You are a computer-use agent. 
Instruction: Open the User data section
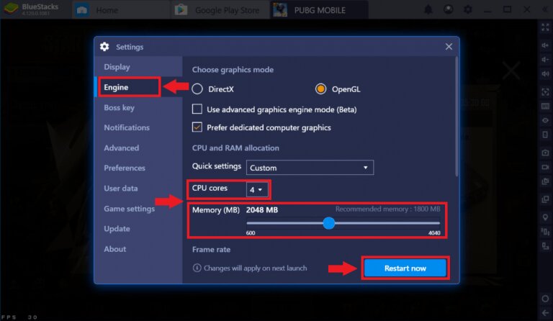click(x=121, y=189)
